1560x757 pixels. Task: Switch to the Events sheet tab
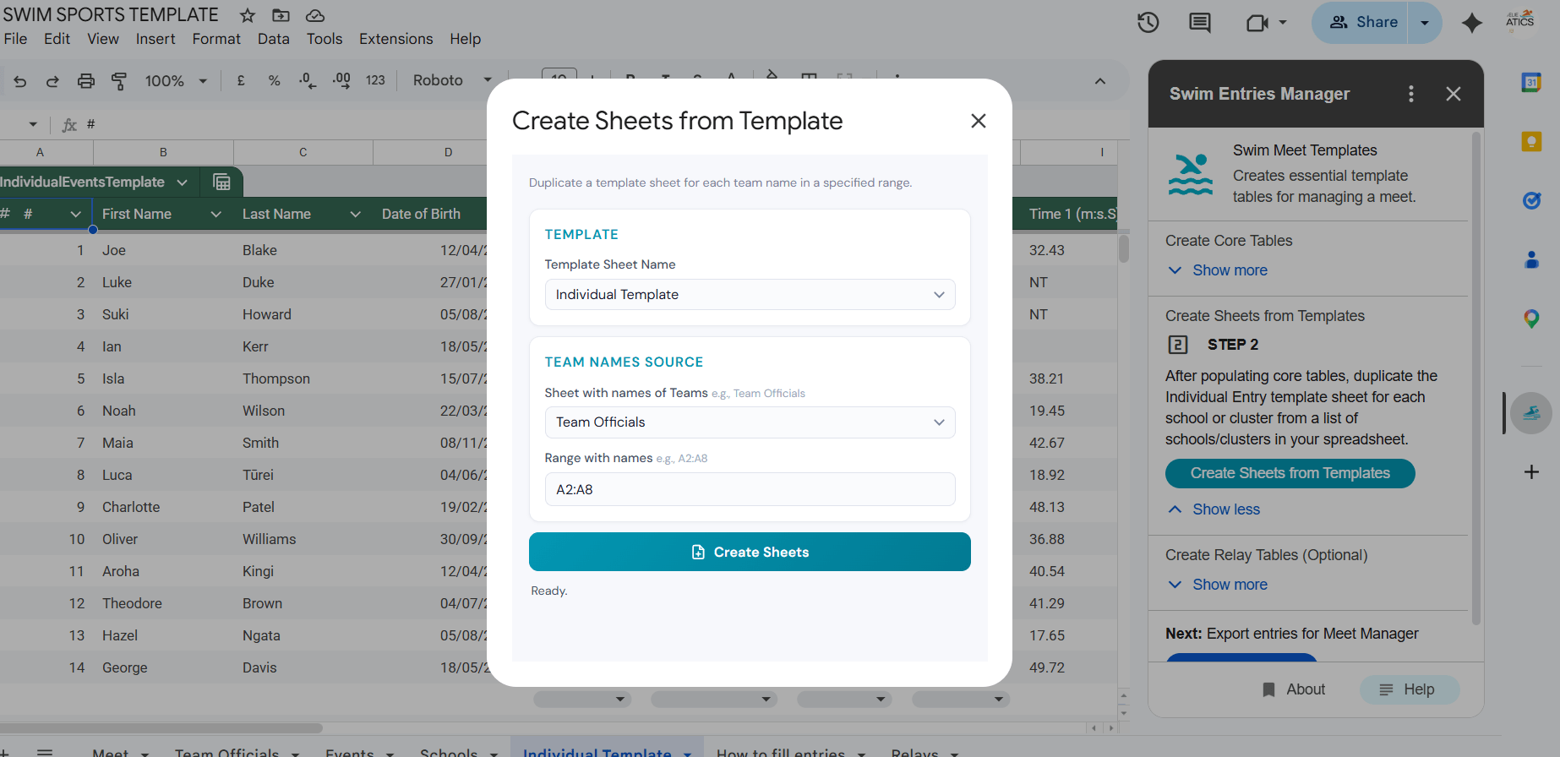point(350,753)
